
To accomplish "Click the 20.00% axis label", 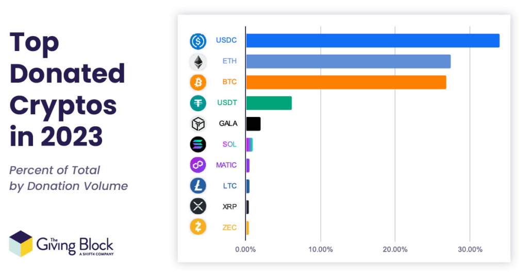I will pyautogui.click(x=395, y=249).
